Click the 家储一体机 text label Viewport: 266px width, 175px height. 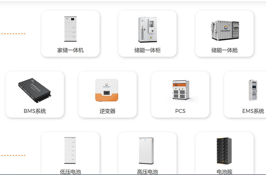[70, 50]
